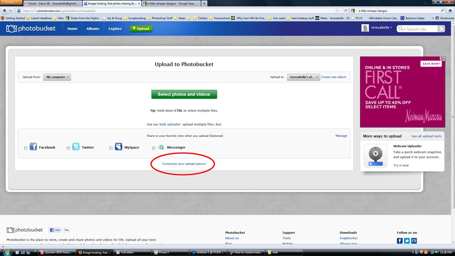Open Photoshop Untitled-1 taskbar item

[209, 252]
